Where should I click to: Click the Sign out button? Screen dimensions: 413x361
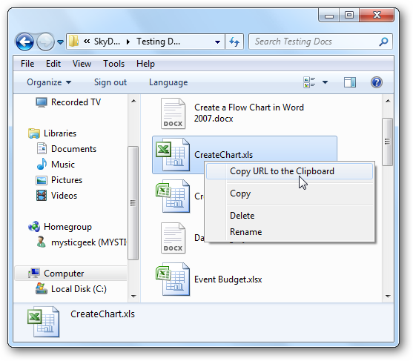point(110,82)
